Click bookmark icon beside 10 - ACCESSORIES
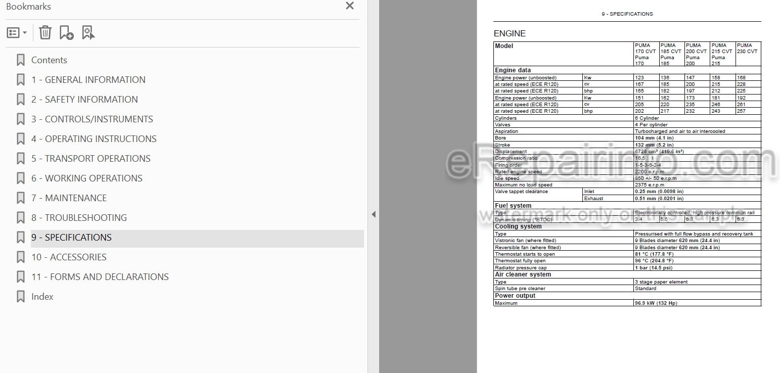Viewport: 780px width, 373px height. [x=21, y=257]
